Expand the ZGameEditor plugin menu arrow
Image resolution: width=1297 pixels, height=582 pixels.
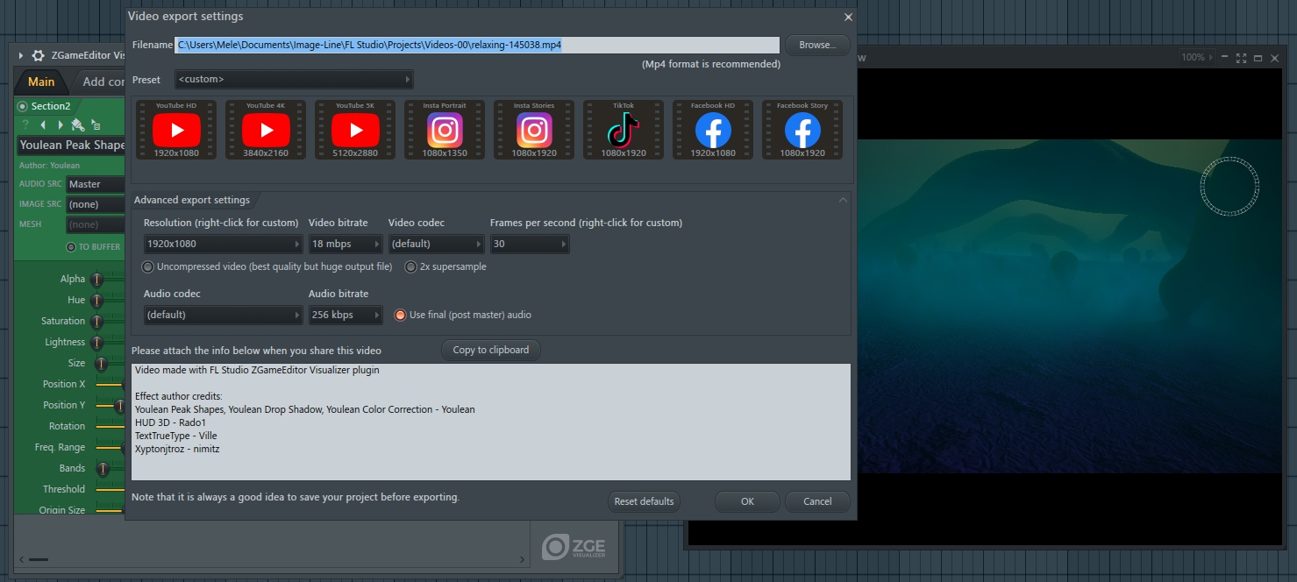(x=21, y=55)
